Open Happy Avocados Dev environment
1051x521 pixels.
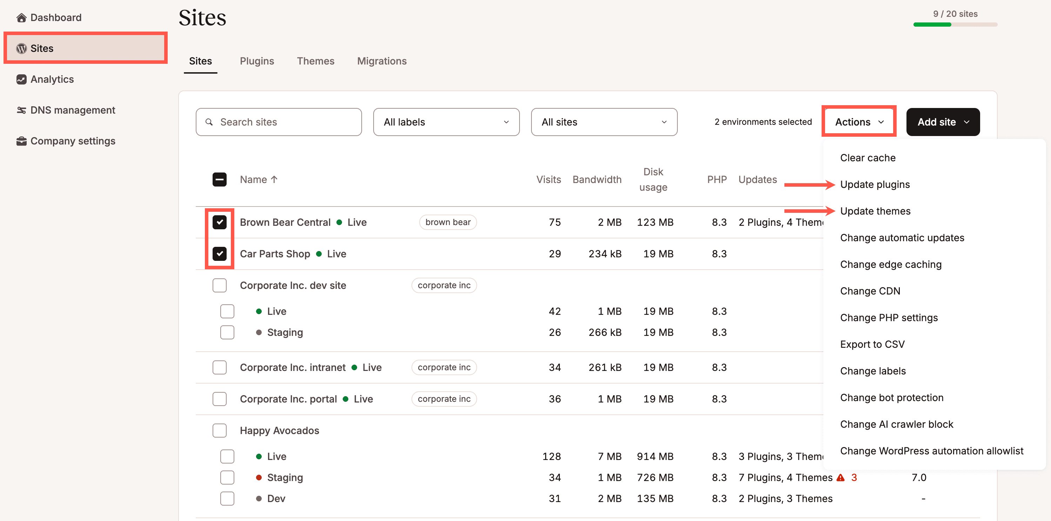point(276,498)
